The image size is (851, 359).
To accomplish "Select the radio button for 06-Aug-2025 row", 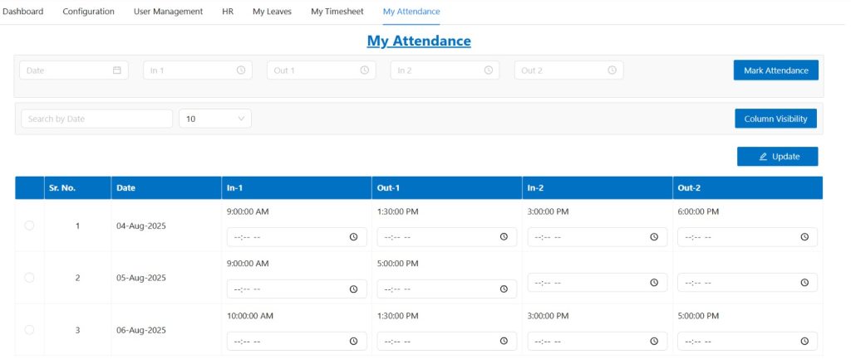I will click(30, 330).
